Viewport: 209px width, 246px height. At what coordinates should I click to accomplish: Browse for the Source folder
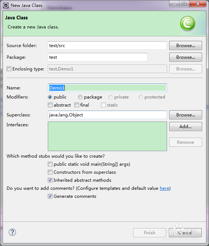[x=186, y=46]
